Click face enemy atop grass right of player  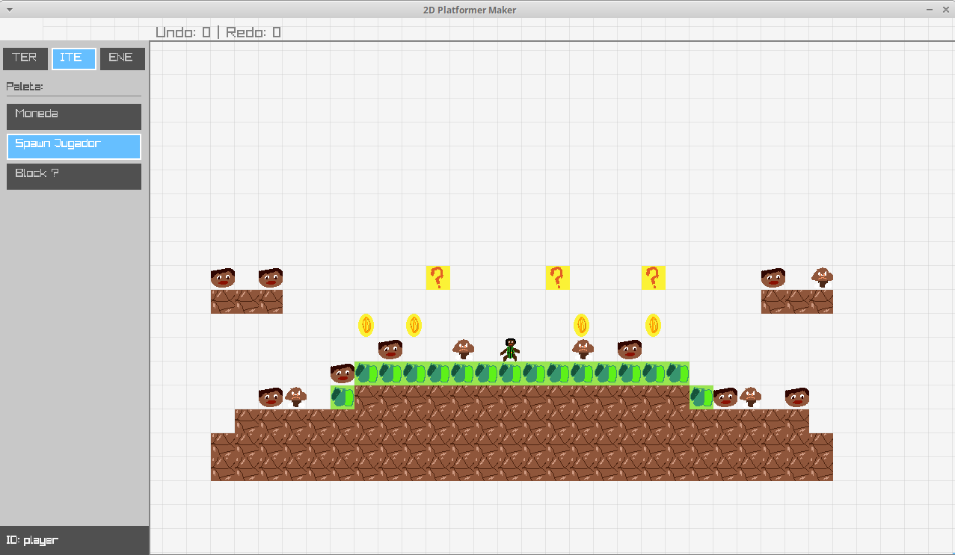pyautogui.click(x=630, y=350)
